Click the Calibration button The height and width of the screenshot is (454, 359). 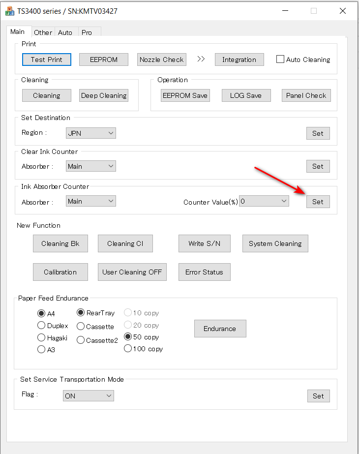[60, 272]
